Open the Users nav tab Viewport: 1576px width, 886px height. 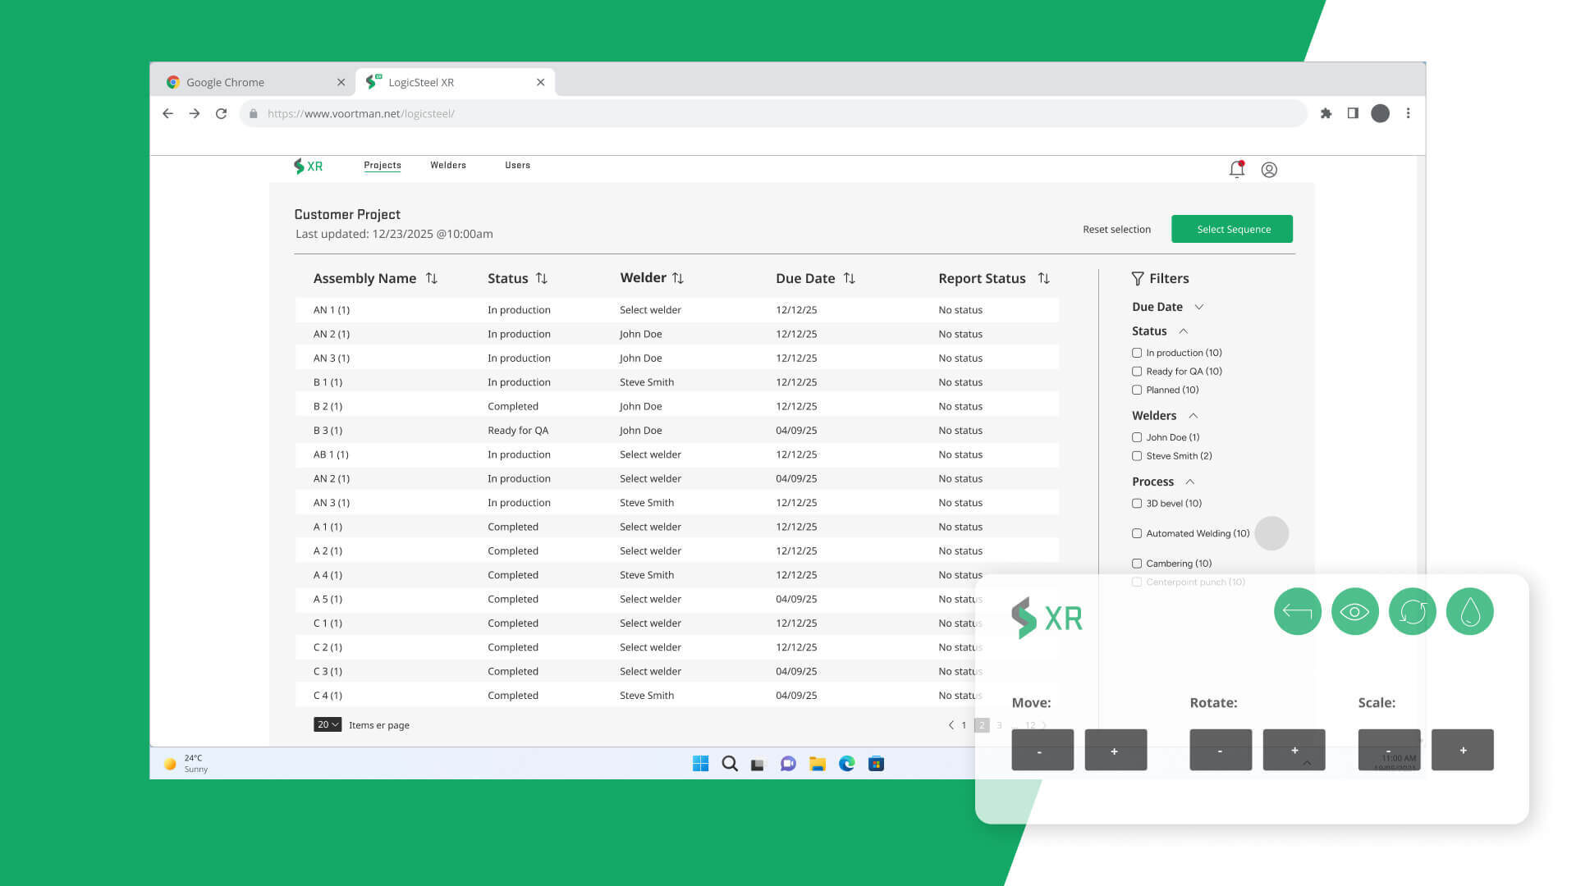point(517,166)
